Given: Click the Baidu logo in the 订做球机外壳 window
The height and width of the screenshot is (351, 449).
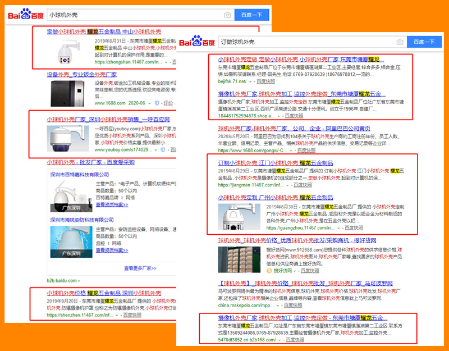Looking at the screenshot, I should coord(197,41).
